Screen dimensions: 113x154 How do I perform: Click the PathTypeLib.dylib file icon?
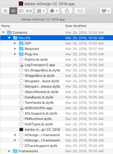[x=21, y=124]
